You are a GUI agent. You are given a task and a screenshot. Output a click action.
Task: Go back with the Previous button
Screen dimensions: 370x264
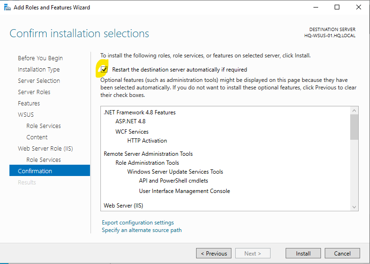click(214, 253)
